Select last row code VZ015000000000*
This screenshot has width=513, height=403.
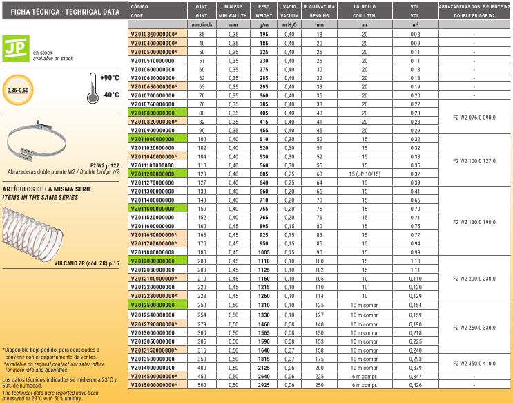[x=155, y=384]
